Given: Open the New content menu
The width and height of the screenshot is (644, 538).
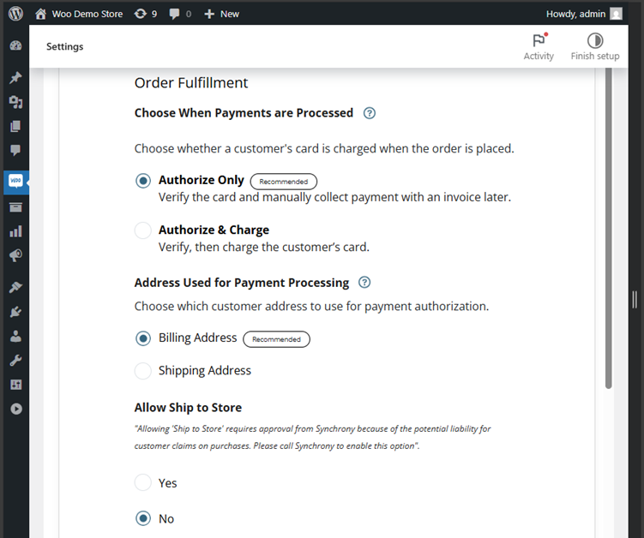Looking at the screenshot, I should tap(221, 14).
